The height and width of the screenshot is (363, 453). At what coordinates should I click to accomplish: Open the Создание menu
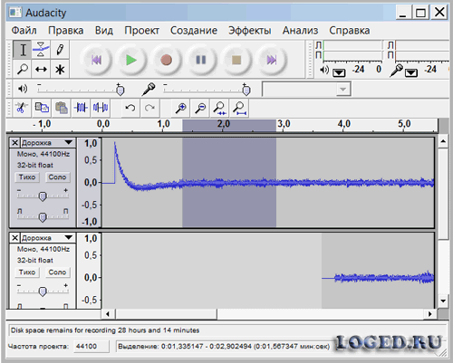(x=194, y=31)
